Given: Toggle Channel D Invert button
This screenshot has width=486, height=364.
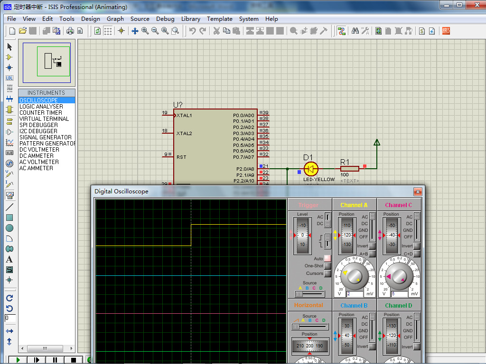Looking at the screenshot, I should (417, 346).
